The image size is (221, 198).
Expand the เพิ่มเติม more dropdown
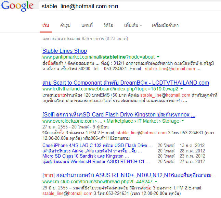133,25
